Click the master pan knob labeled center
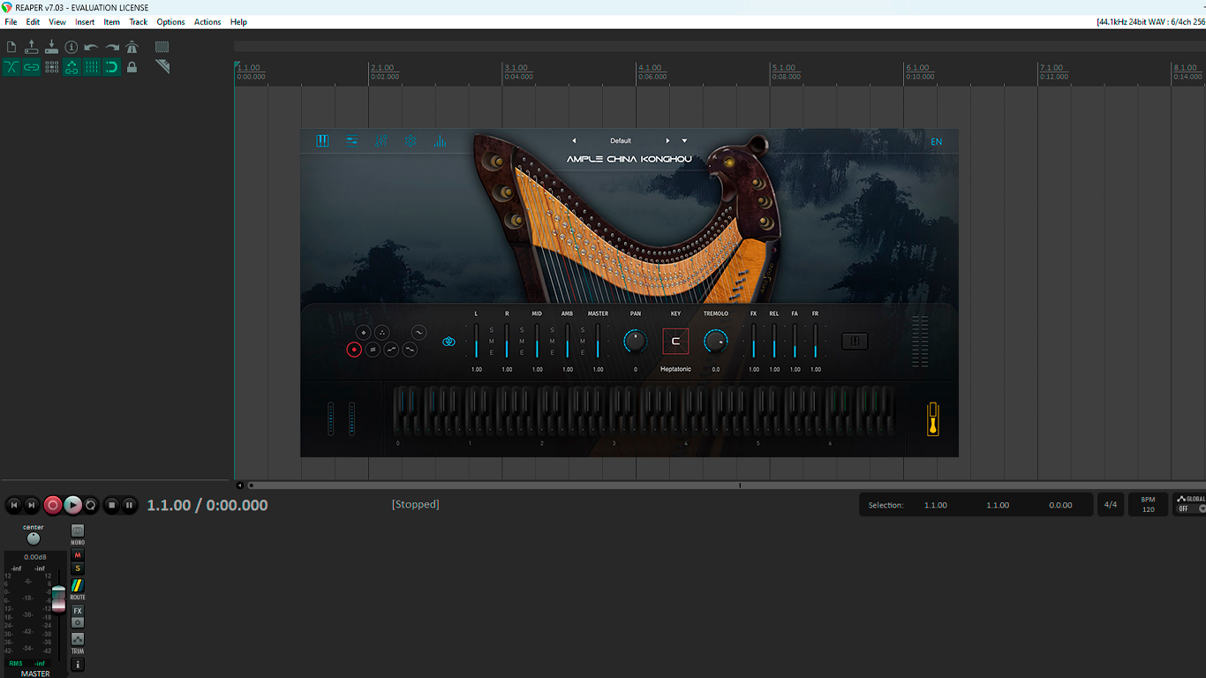1206x678 pixels. (x=34, y=539)
